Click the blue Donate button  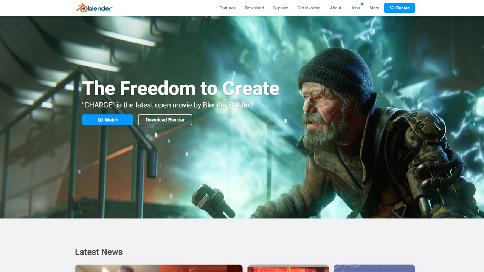(x=400, y=8)
